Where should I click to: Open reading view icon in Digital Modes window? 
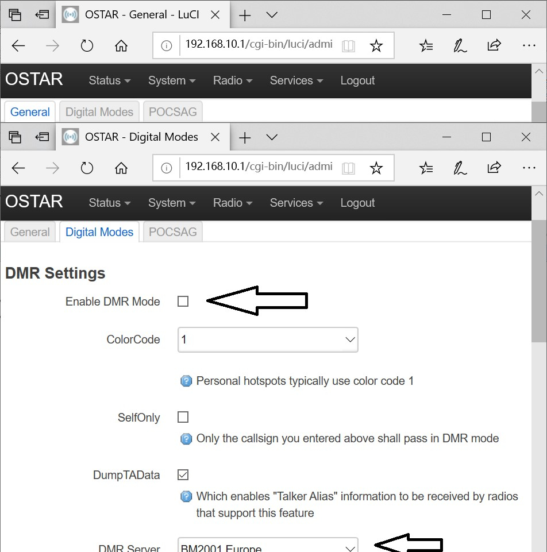(x=348, y=168)
